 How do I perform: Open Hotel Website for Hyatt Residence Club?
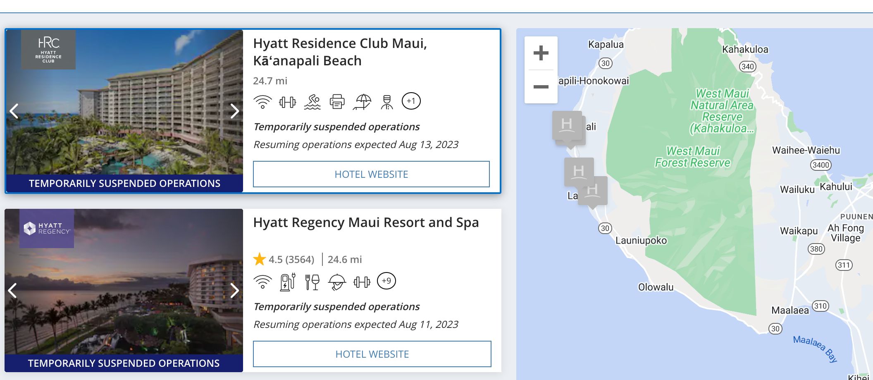coord(371,174)
